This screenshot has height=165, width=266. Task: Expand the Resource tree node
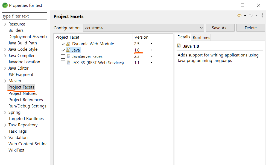pos(5,24)
